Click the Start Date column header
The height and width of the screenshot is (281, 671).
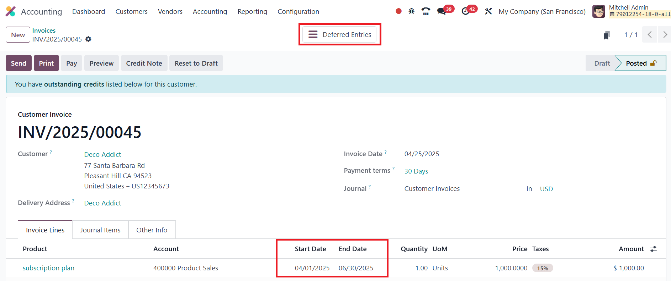310,249
